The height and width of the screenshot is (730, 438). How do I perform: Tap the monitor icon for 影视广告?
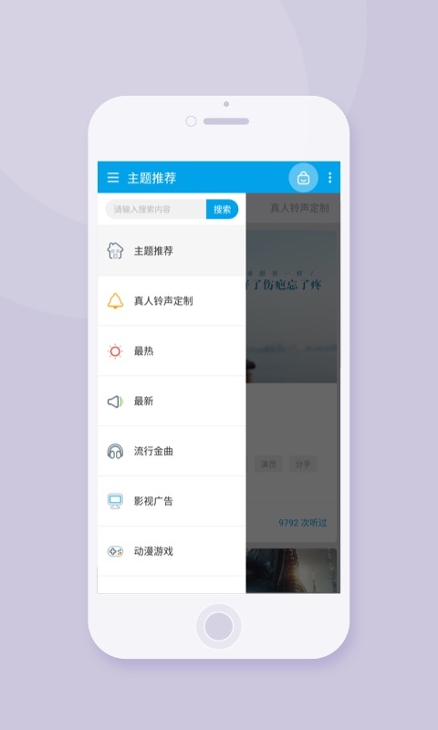tap(116, 501)
